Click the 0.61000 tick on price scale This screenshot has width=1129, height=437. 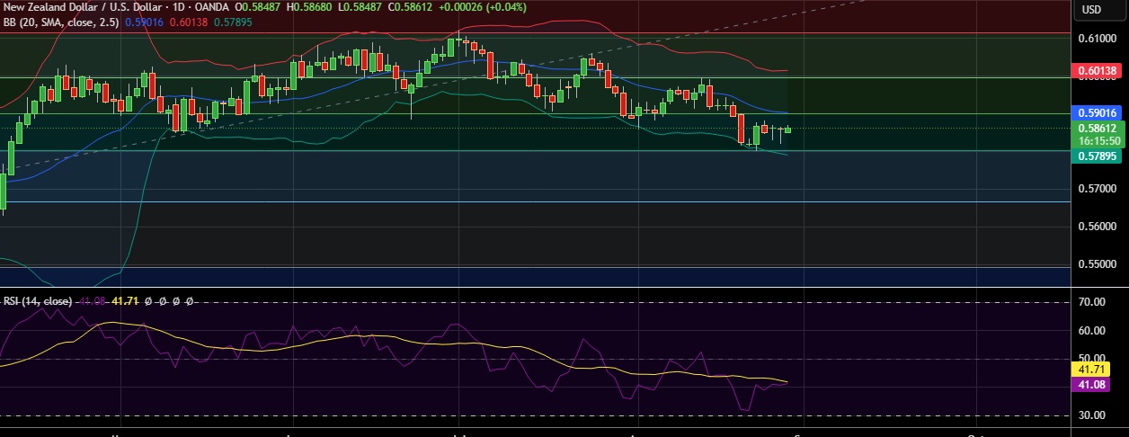coord(1096,39)
